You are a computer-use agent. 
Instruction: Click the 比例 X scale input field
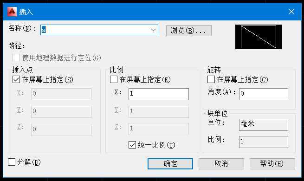point(159,94)
